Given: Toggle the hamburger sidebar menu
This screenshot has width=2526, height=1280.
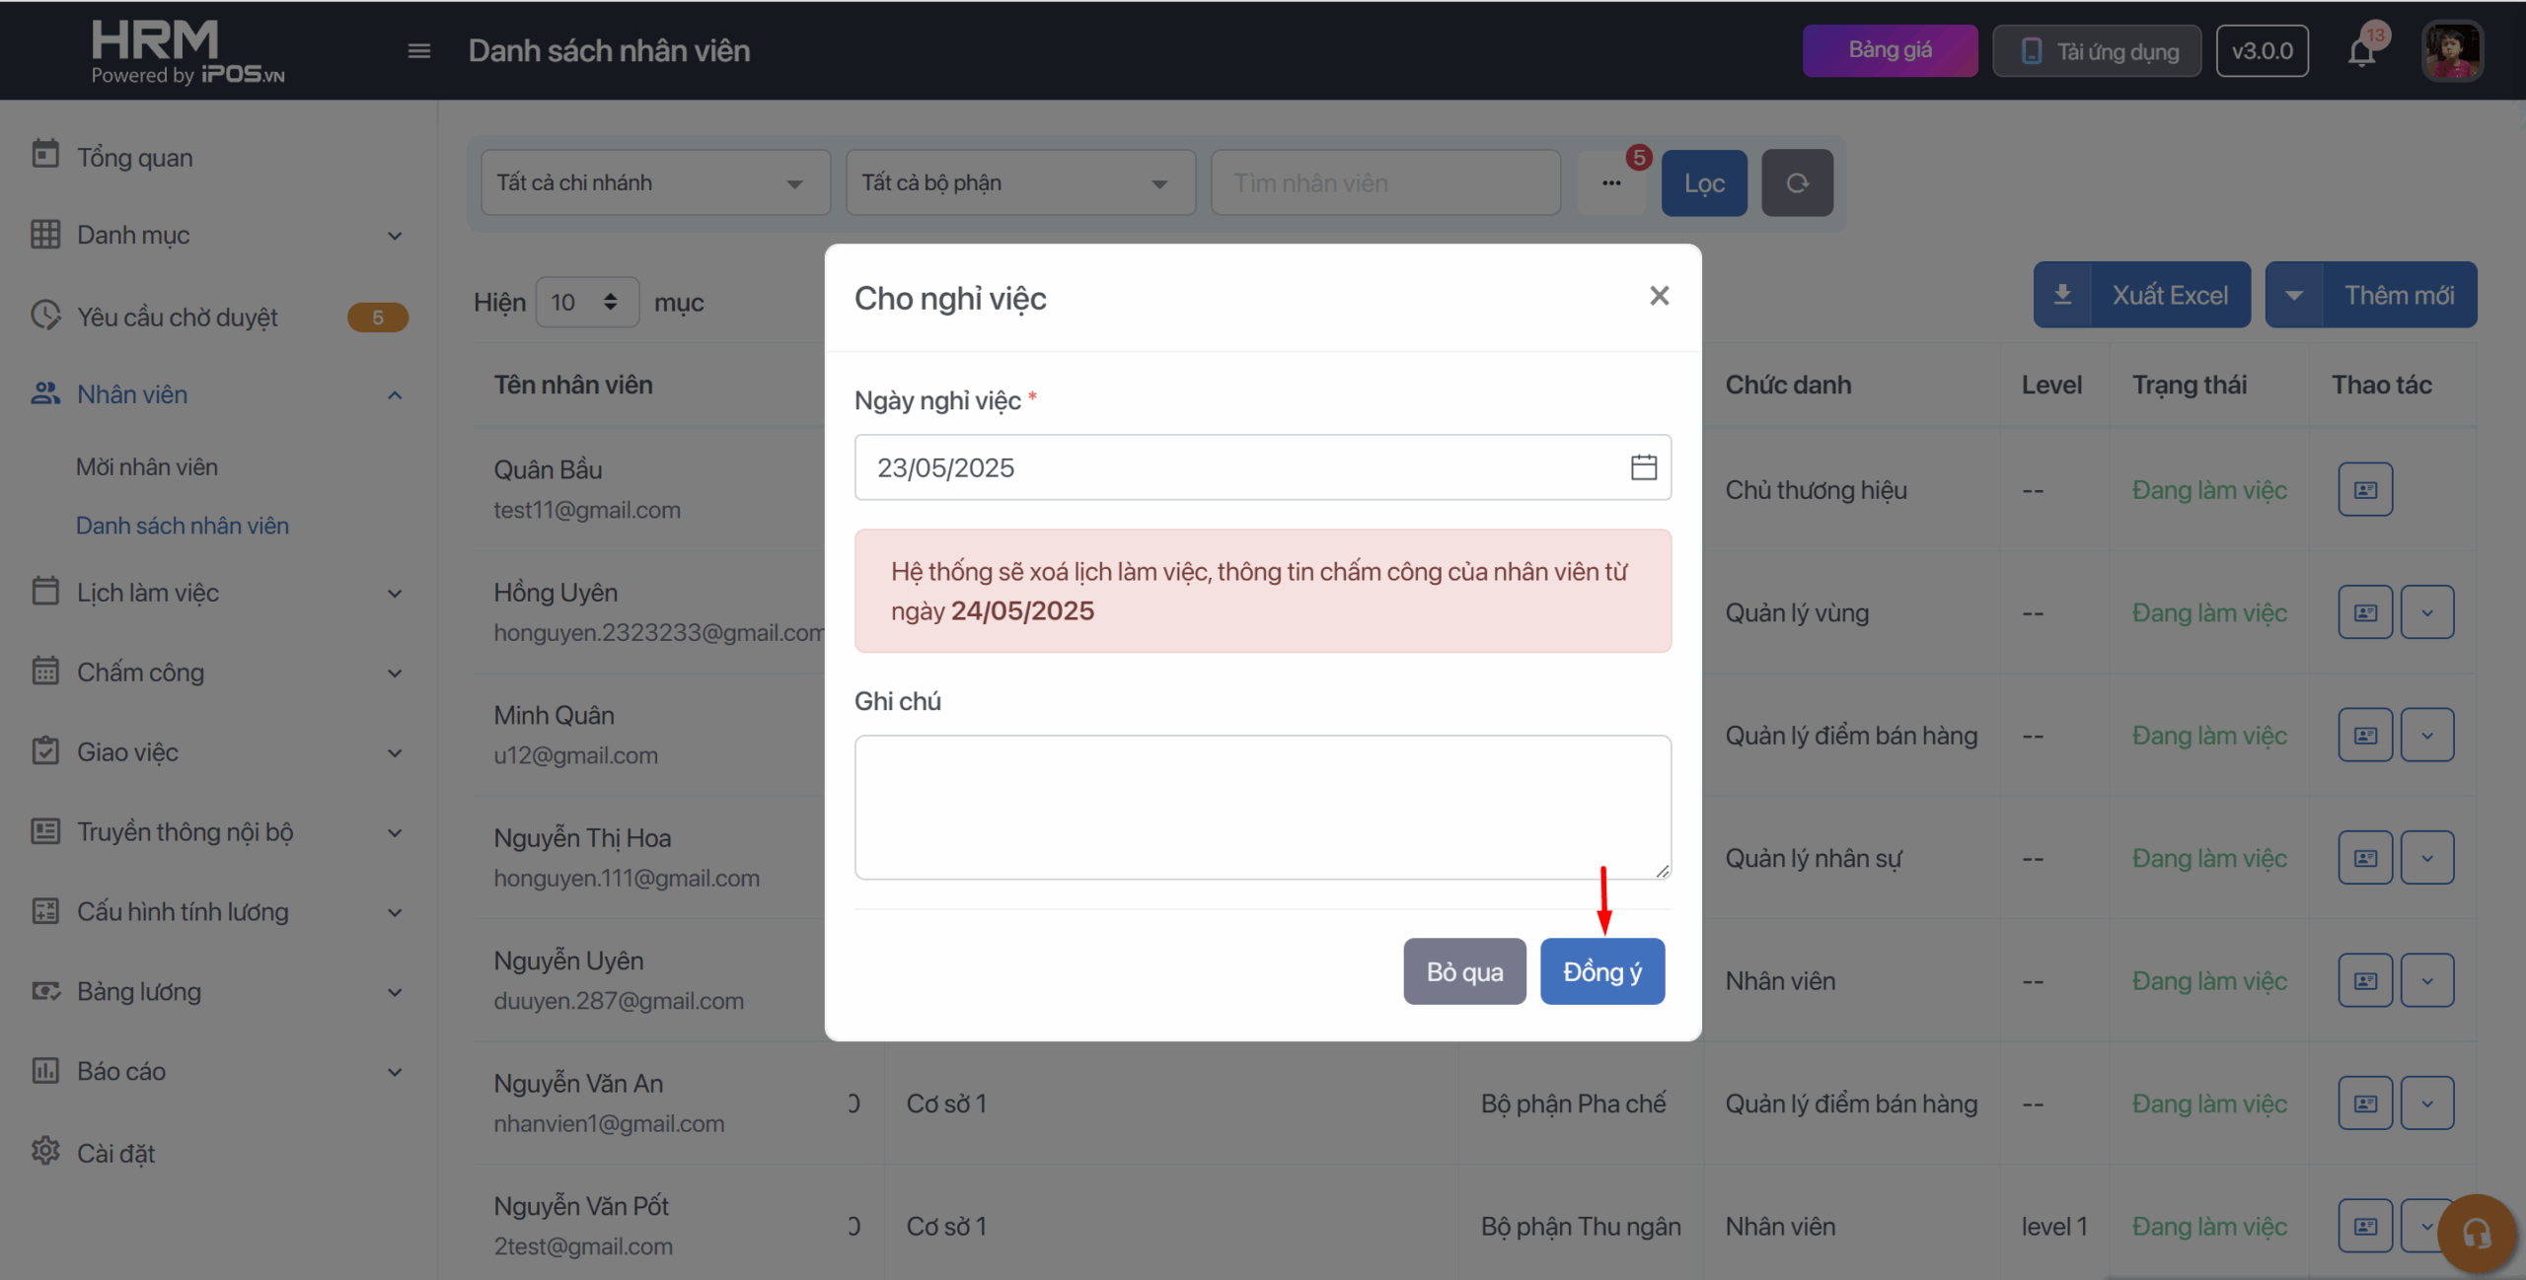Looking at the screenshot, I should coord(418,51).
